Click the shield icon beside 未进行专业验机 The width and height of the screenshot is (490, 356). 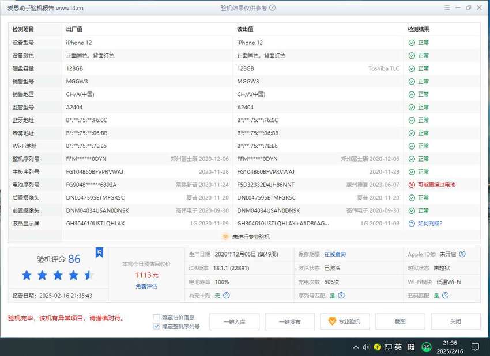click(x=225, y=237)
